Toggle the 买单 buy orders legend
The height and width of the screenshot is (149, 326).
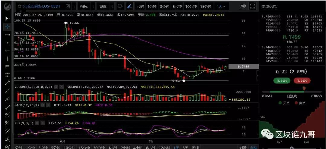click(x=284, y=103)
